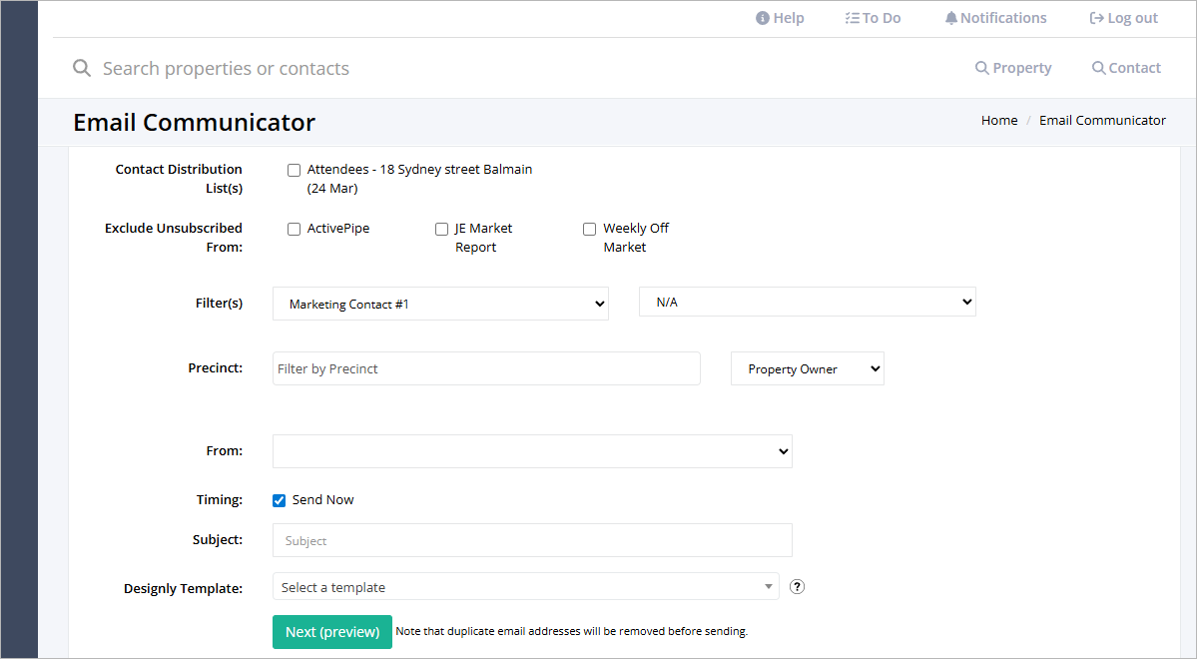Click the Next (preview) button
Screen dimensions: 1197x659
click(331, 632)
